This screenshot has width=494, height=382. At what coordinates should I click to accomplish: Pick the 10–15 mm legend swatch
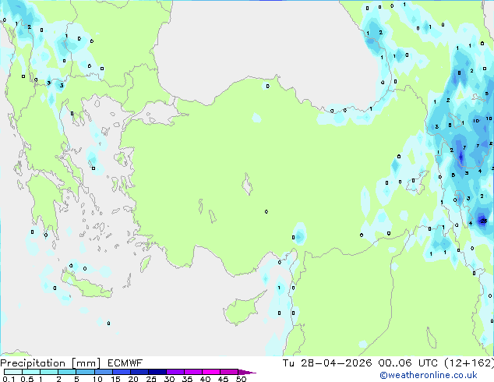tap(103, 372)
